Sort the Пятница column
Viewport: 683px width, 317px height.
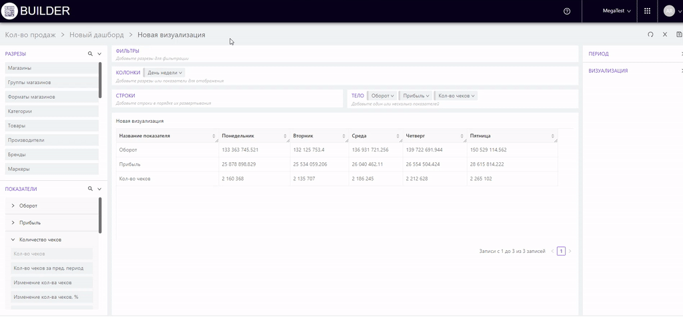pos(552,136)
